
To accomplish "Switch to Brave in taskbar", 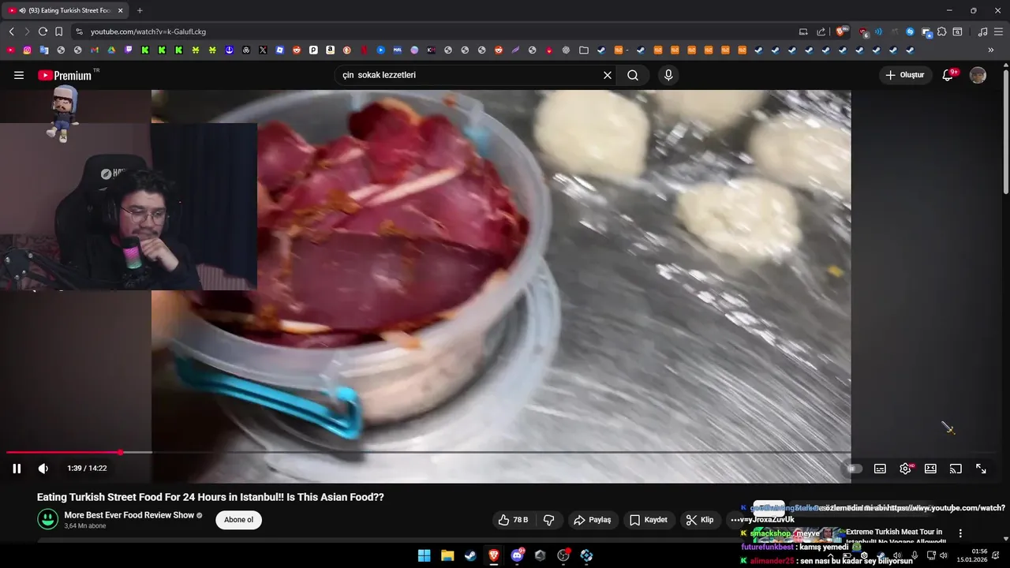I will tap(494, 555).
